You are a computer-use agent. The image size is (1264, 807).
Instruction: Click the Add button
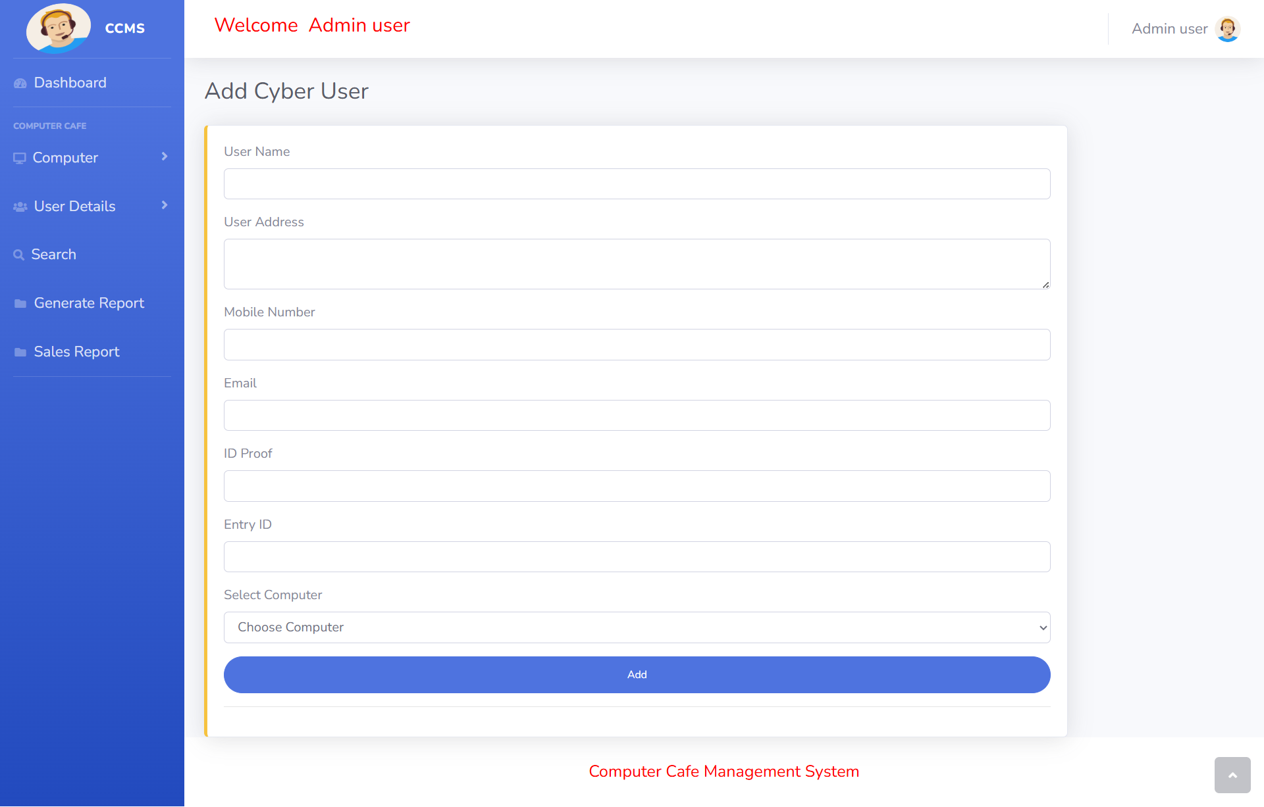pos(637,675)
